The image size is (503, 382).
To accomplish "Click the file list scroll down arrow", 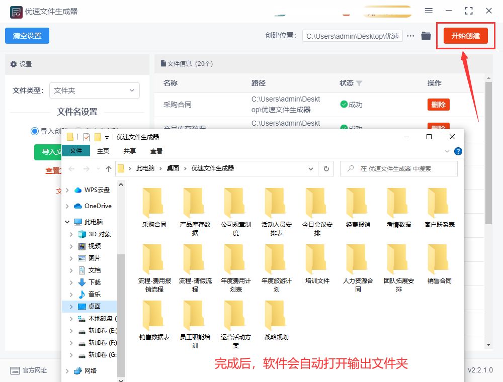I will (x=488, y=345).
